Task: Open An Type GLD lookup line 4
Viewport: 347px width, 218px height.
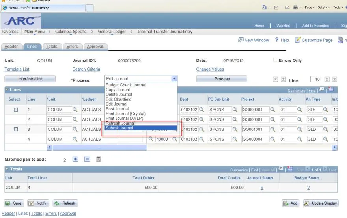Action: pos(326,139)
